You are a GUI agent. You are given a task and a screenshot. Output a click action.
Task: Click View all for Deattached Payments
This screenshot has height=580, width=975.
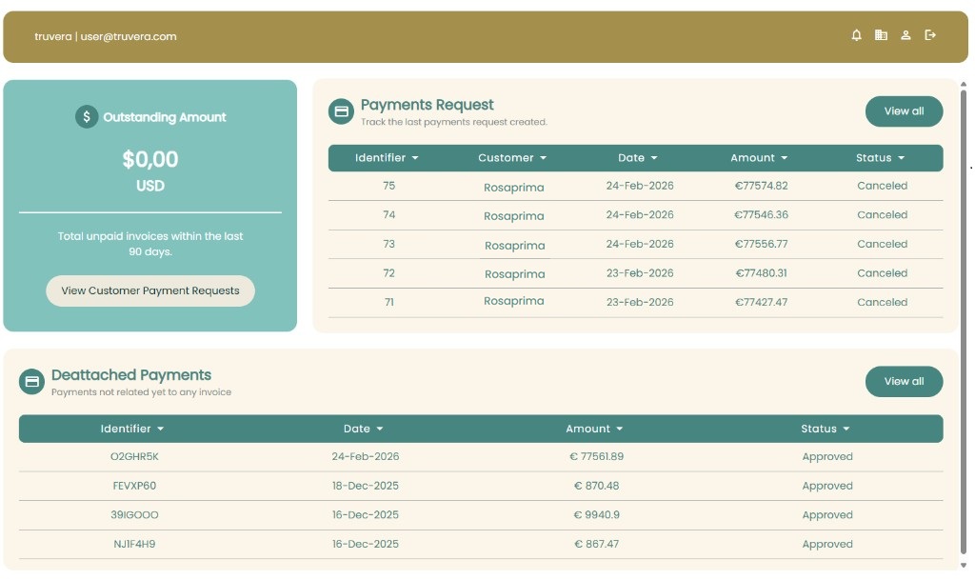pyautogui.click(x=903, y=381)
